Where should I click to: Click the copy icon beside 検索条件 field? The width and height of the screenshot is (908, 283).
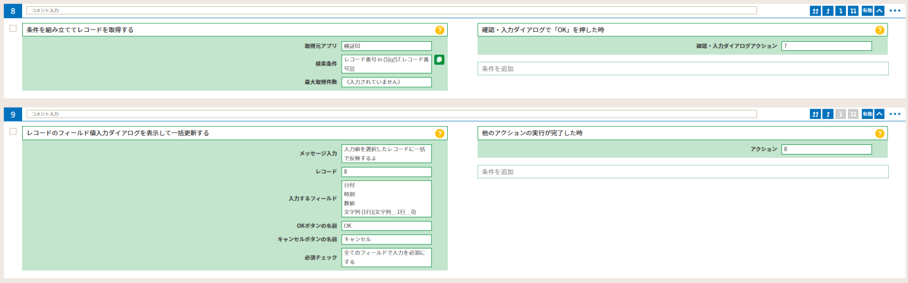[439, 59]
